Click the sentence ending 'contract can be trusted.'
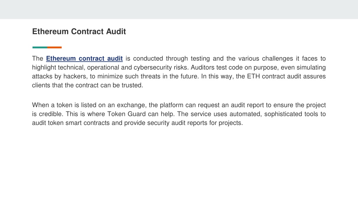 tap(87, 85)
